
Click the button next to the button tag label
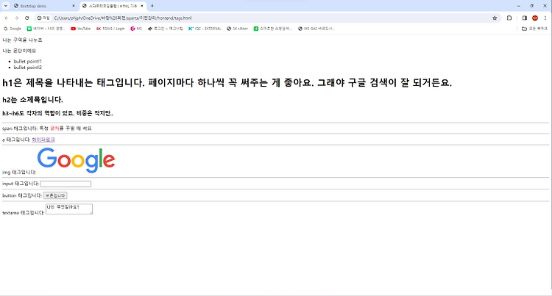click(x=55, y=195)
